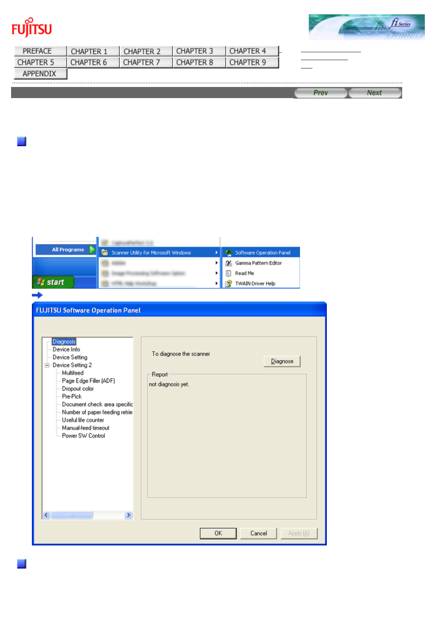Screen dimensions: 441x625
Task: Open the CHAPTER 1 tab
Action: 93,51
